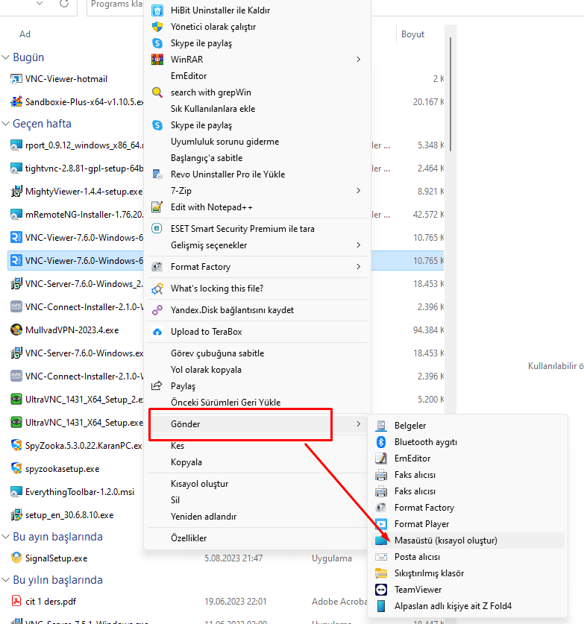Select Uyumluluk sorunu giderme

click(257, 142)
